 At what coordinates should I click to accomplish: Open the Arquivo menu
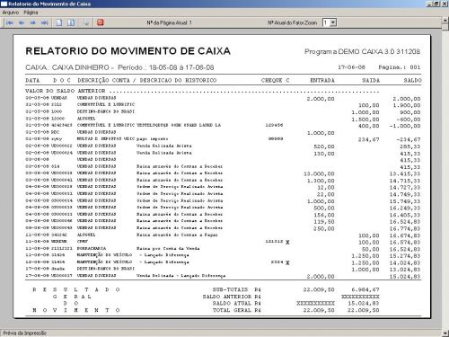(11, 13)
